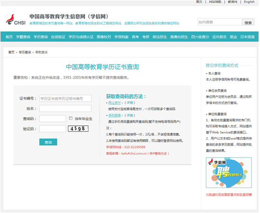The width and height of the screenshot is (260, 213).
Task: Click the 教育网 top link
Action: (233, 2)
